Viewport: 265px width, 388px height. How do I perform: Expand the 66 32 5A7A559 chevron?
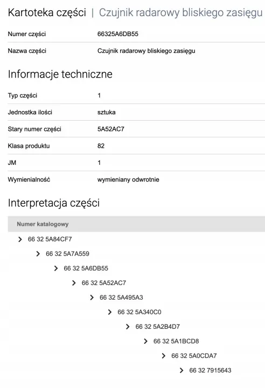coord(38,254)
